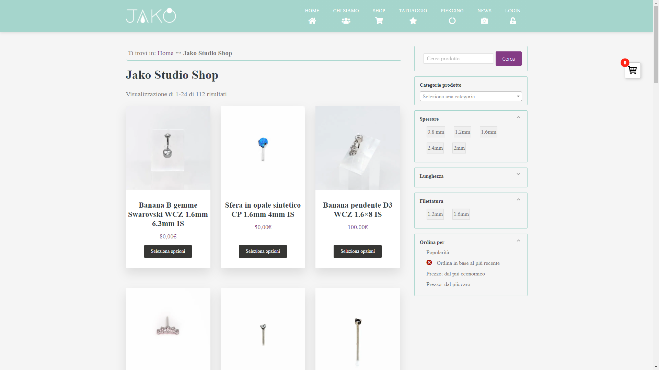This screenshot has height=370, width=659.
Task: Remove the 'Ordina in base al più recente' sorting
Action: [429, 263]
